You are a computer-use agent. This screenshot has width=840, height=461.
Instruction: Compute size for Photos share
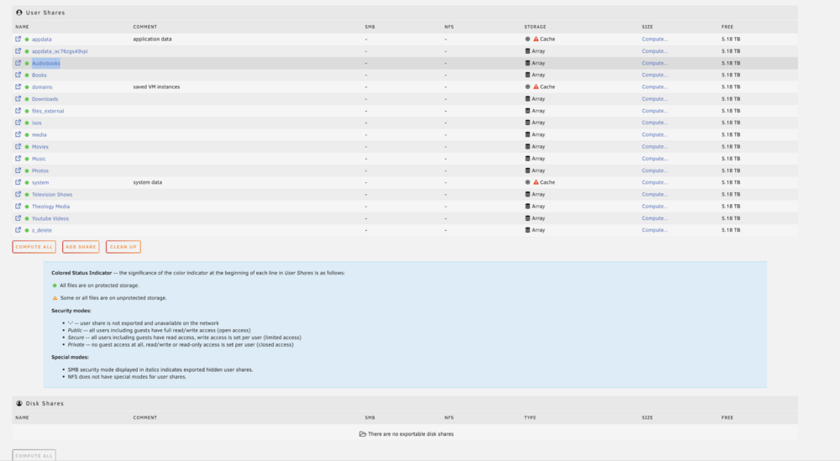[654, 170]
